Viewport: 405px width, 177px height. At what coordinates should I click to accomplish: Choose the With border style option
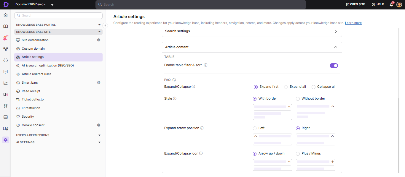pos(255,99)
